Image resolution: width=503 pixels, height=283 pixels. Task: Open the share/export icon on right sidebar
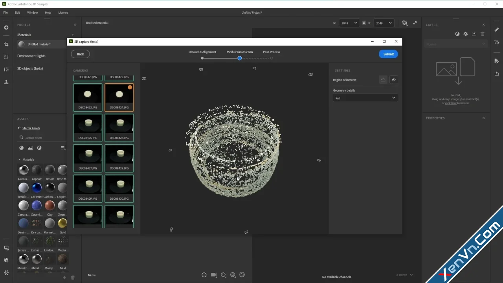(497, 74)
